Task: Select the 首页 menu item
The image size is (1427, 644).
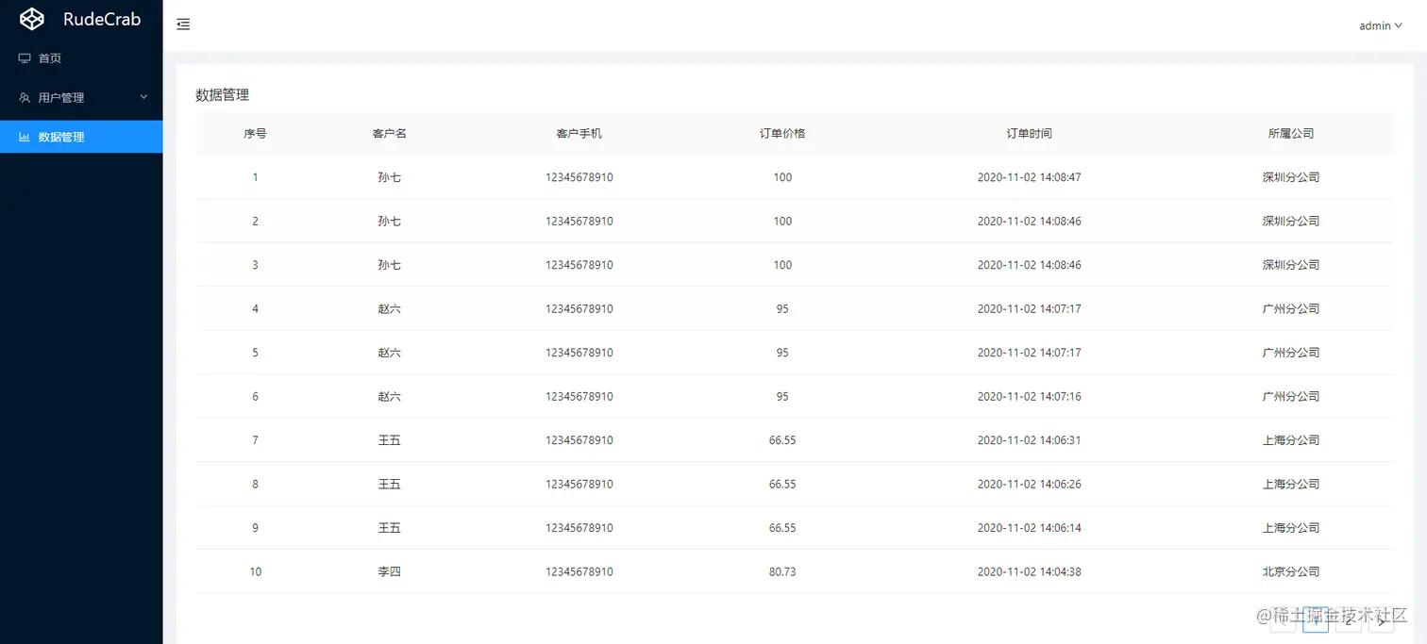Action: pos(51,58)
